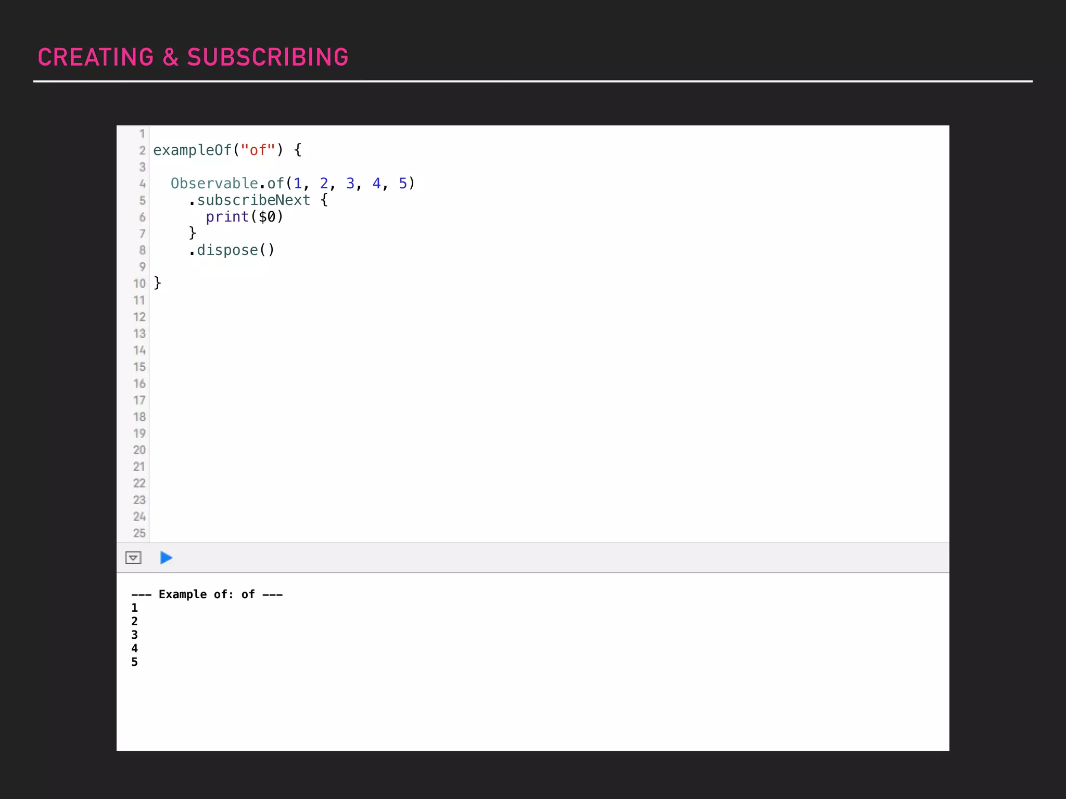Click the number 1 argument in of()

coord(297,184)
